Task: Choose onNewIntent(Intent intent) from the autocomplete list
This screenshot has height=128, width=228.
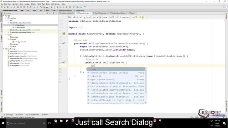Action: 116,73
